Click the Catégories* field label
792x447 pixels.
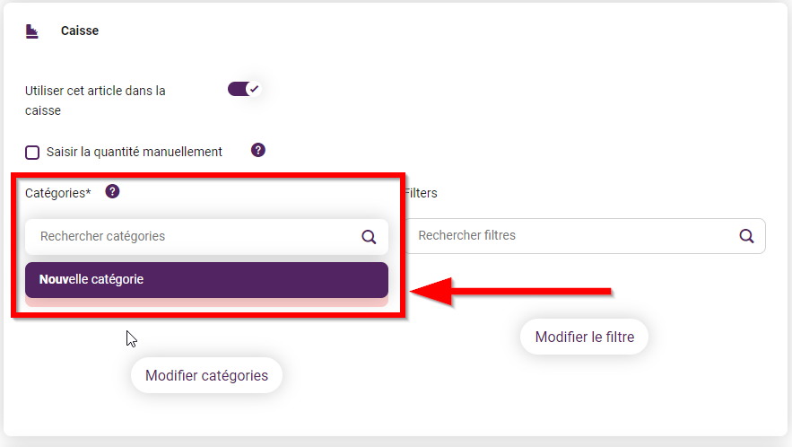[x=58, y=193]
